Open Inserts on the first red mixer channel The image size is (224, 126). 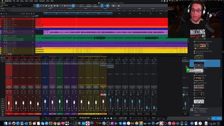click(x=9, y=62)
